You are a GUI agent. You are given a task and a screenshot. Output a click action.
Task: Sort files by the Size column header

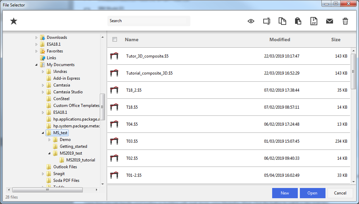point(335,40)
